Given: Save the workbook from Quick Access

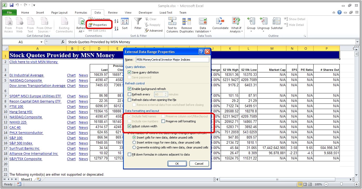Looking at the screenshot, I should tap(11, 5).
